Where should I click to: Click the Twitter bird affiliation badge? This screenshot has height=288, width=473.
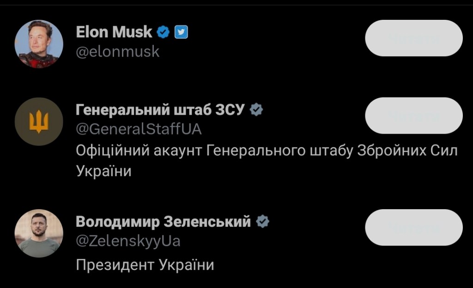tap(181, 32)
